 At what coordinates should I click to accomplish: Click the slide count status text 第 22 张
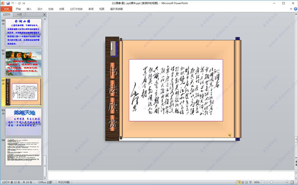(x=17, y=183)
